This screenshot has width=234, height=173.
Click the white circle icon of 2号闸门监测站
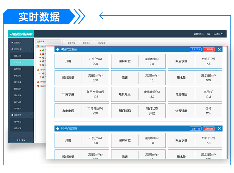click(x=58, y=129)
